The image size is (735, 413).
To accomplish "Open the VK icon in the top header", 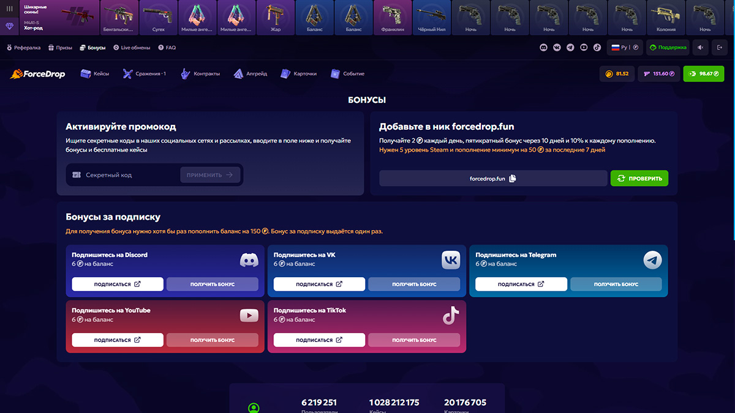I will (557, 47).
